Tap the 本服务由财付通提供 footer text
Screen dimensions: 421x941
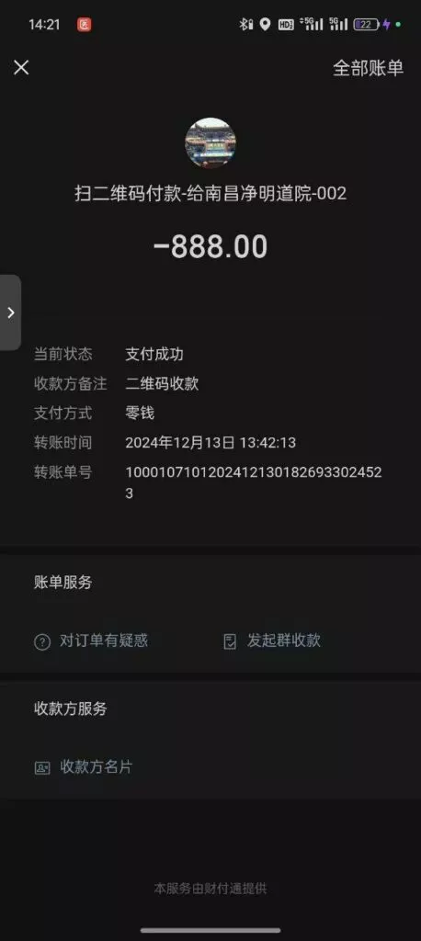210,889
